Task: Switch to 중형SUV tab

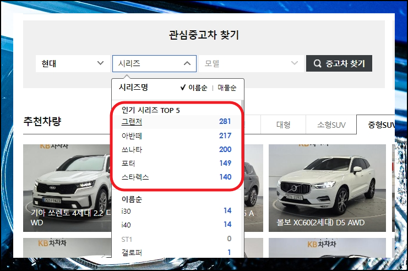Action: pos(376,124)
